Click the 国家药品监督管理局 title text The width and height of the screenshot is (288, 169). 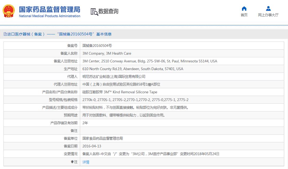[49, 9]
